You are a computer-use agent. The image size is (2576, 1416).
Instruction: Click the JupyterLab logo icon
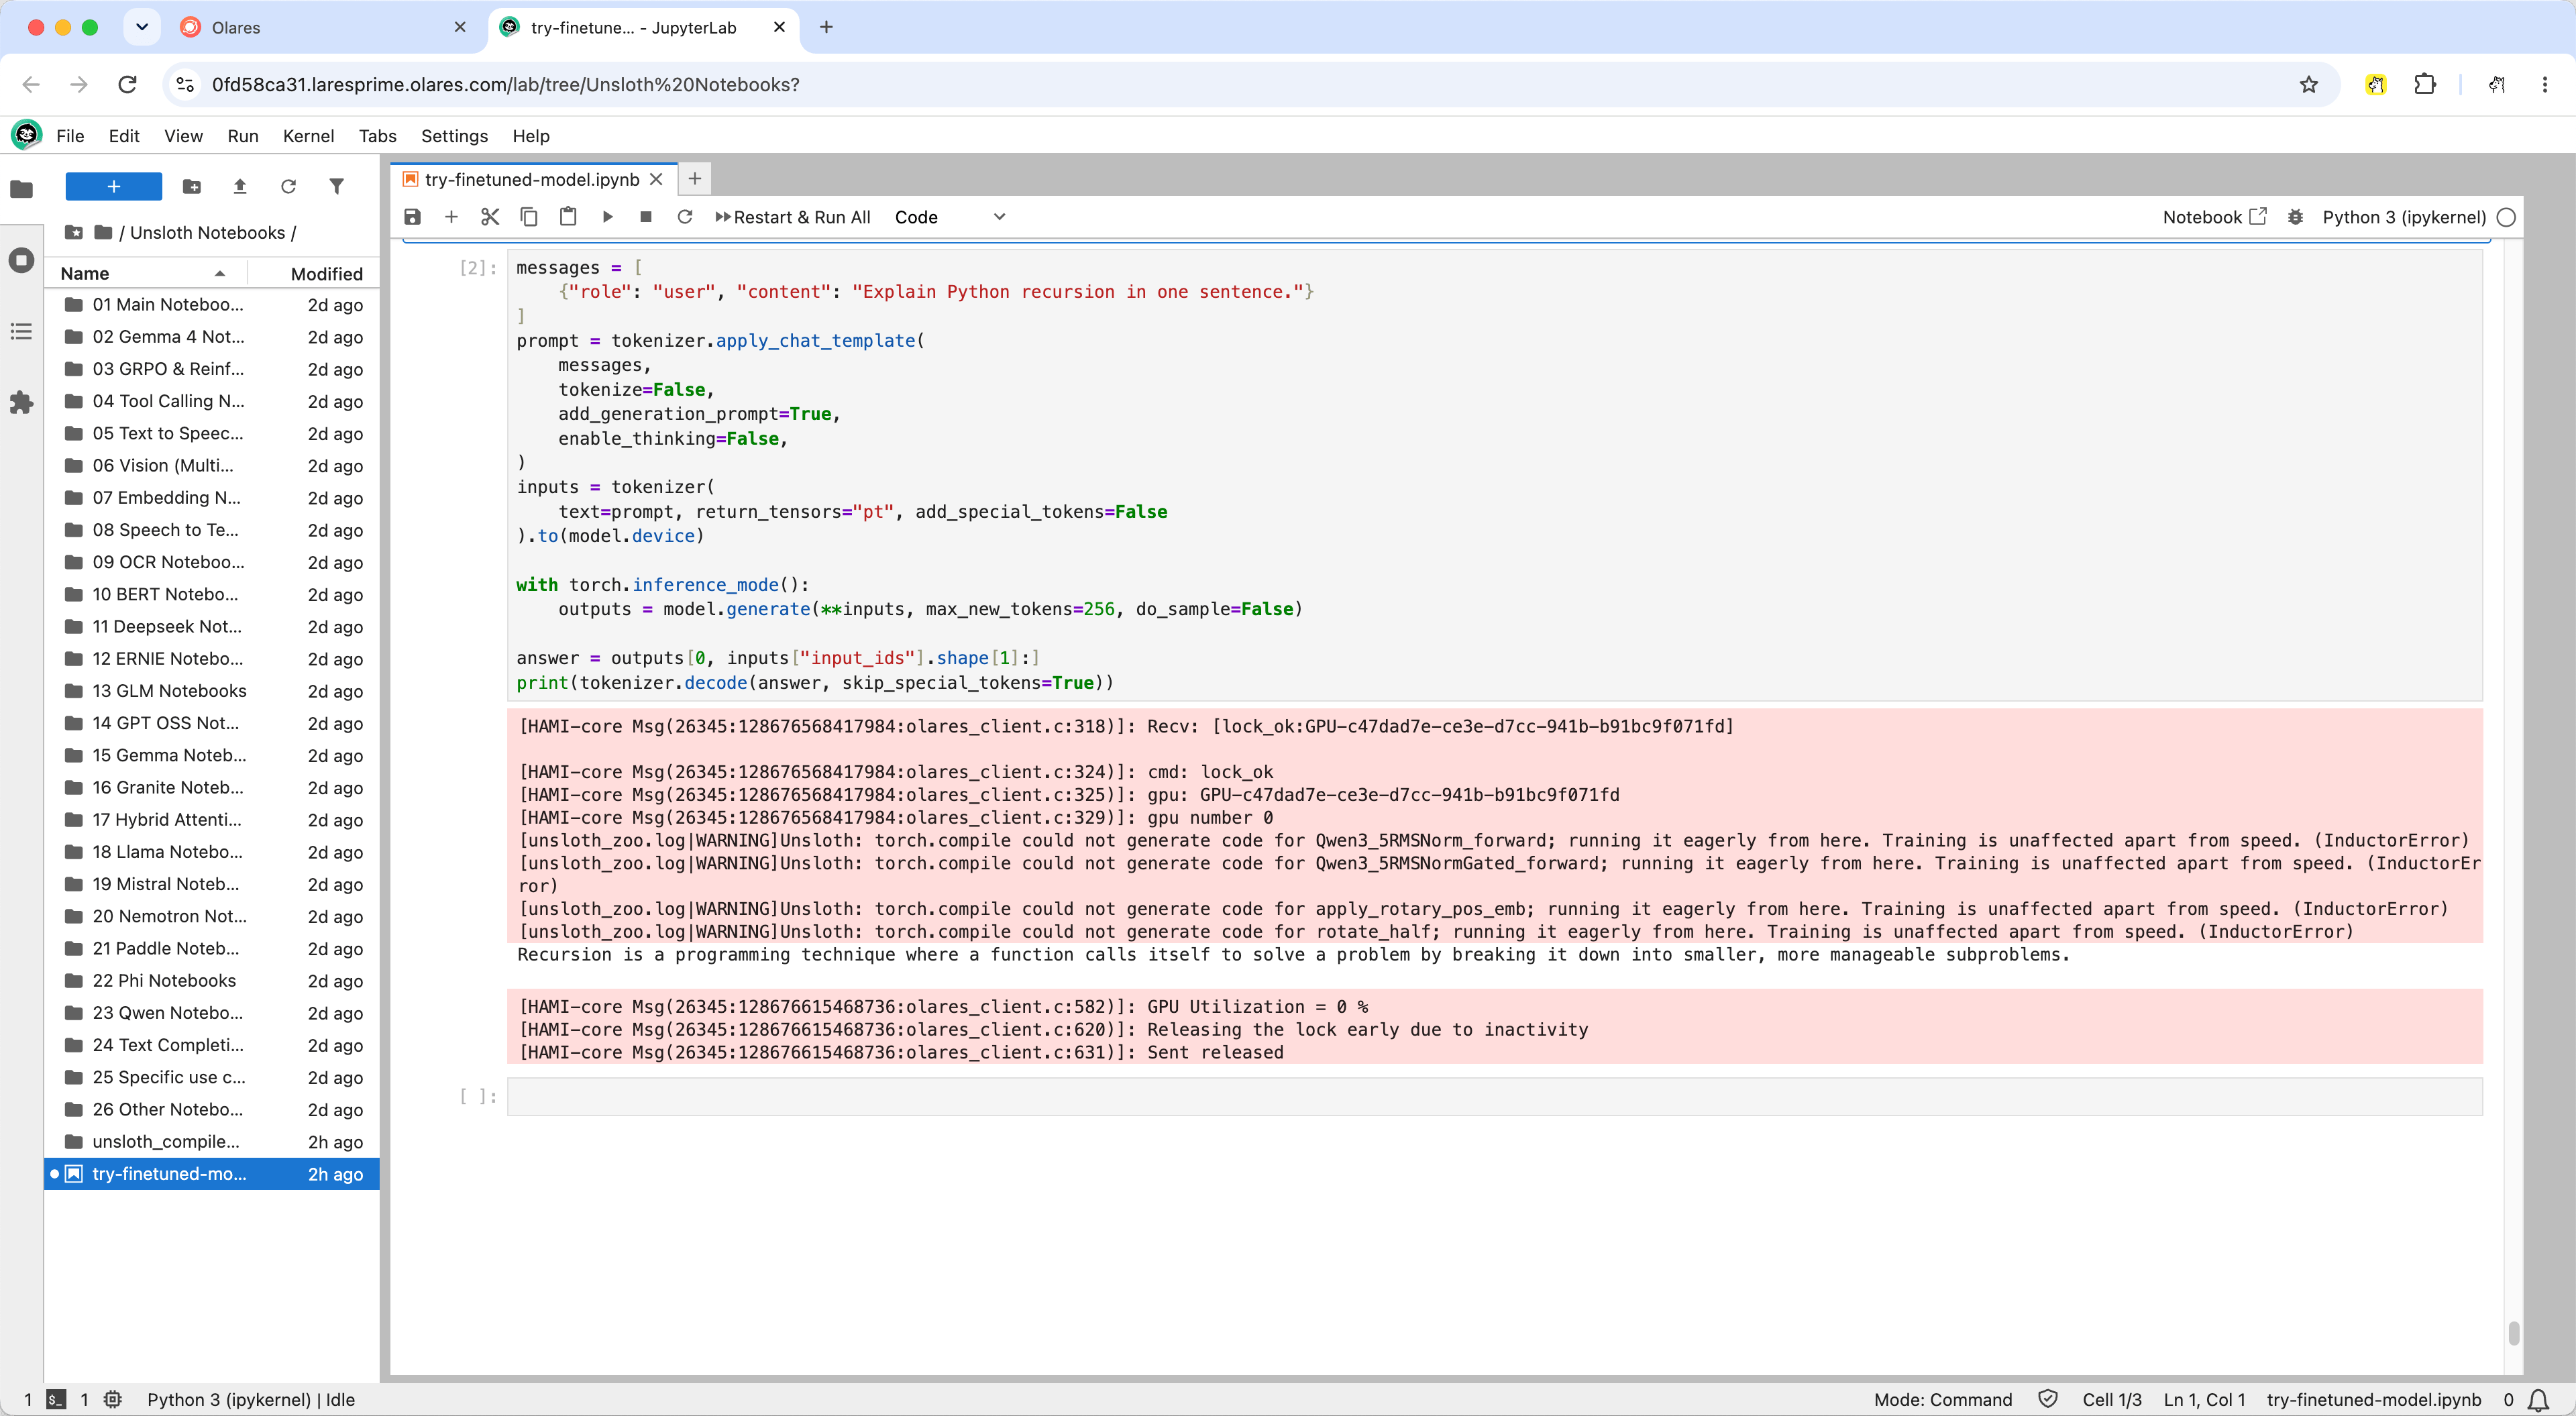click(26, 134)
